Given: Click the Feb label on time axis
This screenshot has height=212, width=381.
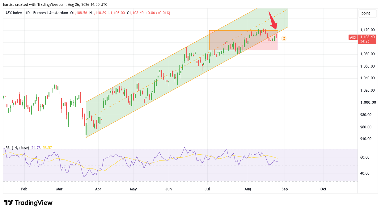Looking at the screenshot, I should [x=24, y=189].
